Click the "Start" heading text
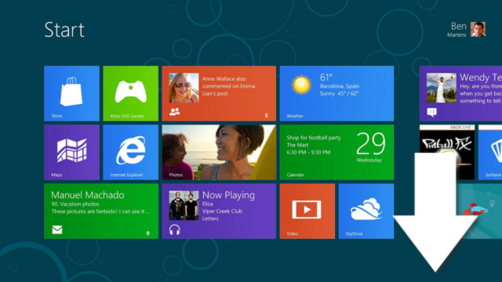The height and width of the screenshot is (282, 502). pos(64,30)
